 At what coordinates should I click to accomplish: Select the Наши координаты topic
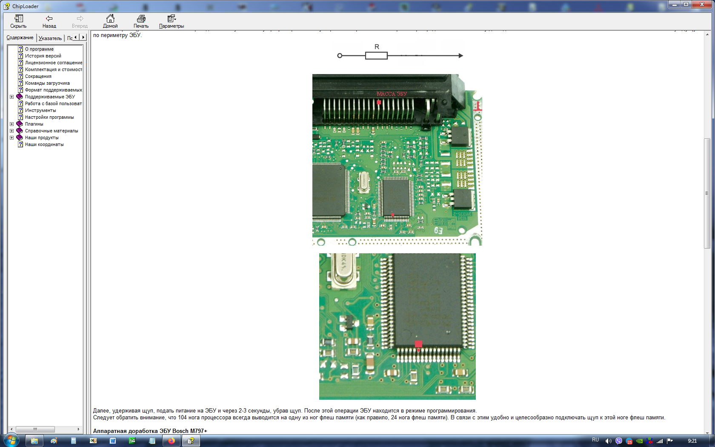[44, 144]
